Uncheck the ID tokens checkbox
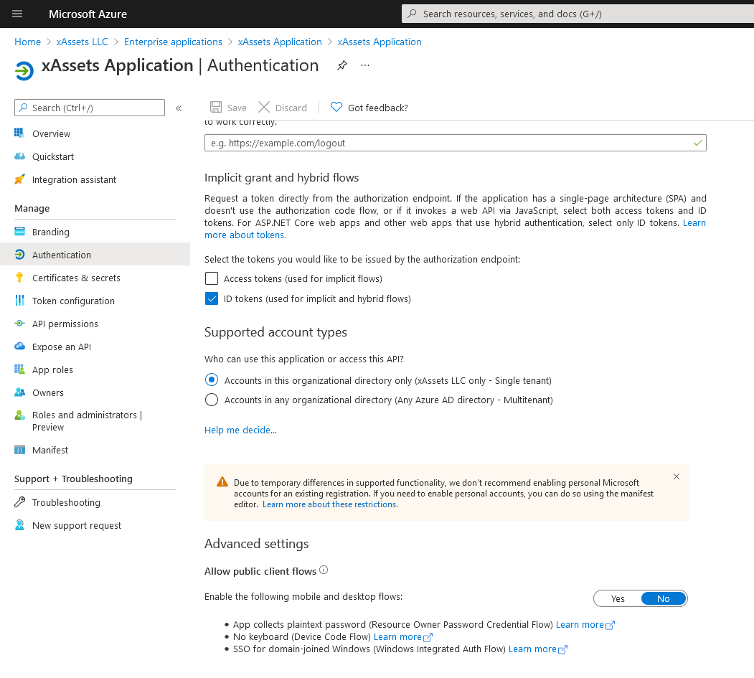 click(212, 298)
